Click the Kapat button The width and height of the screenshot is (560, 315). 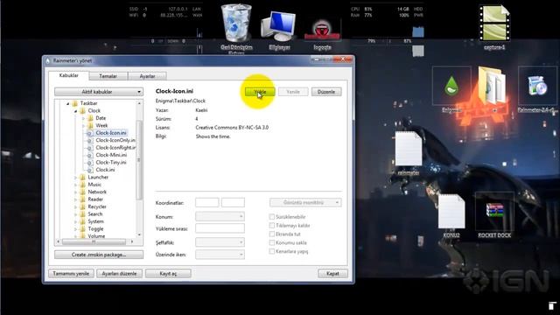point(332,274)
